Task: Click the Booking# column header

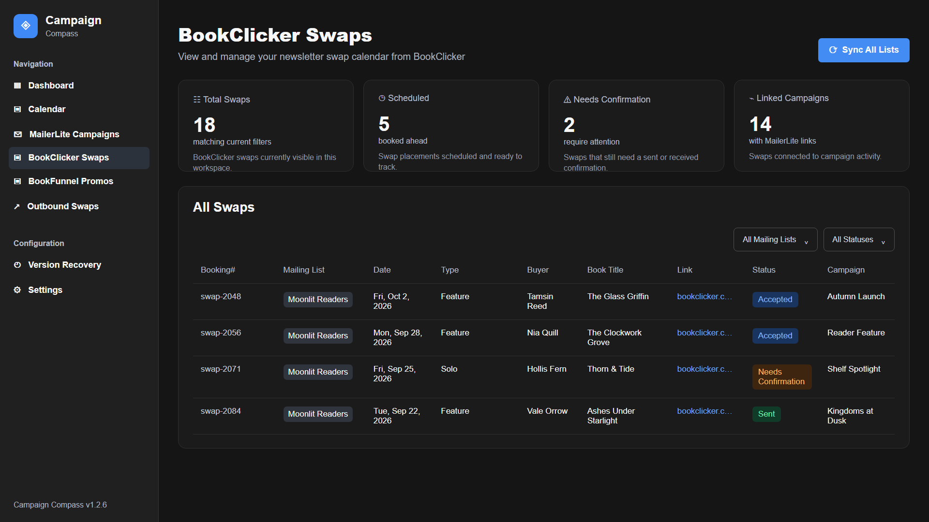Action: pos(218,270)
